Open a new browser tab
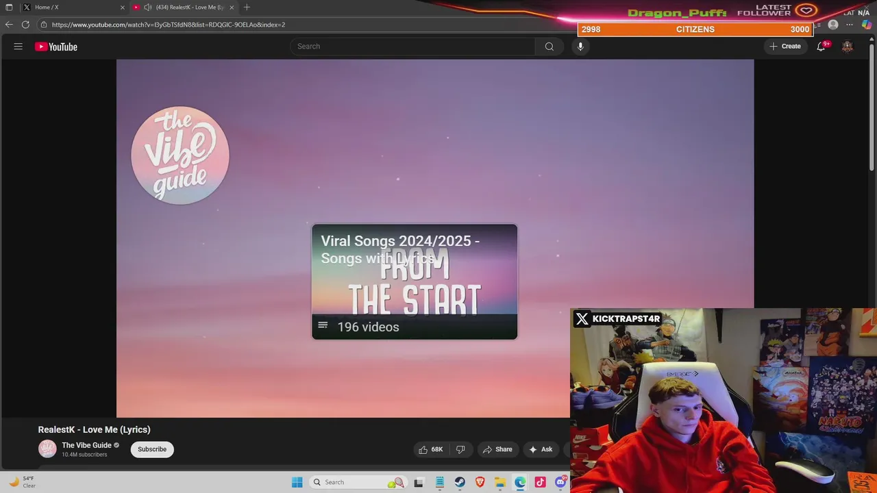The image size is (877, 493). [x=247, y=7]
